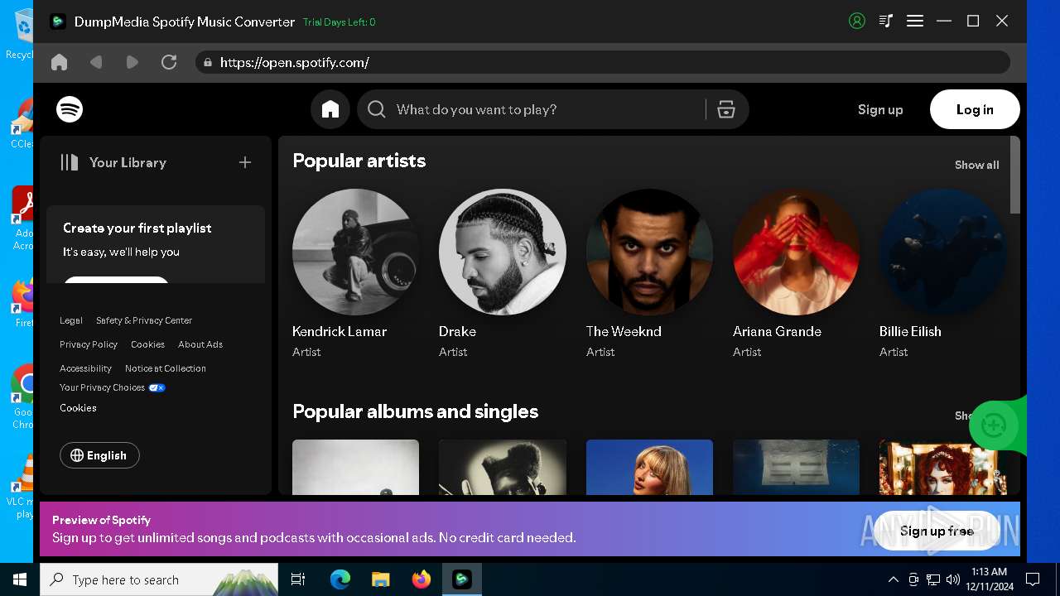
Task: Open File Explorer from taskbar
Action: click(x=380, y=579)
